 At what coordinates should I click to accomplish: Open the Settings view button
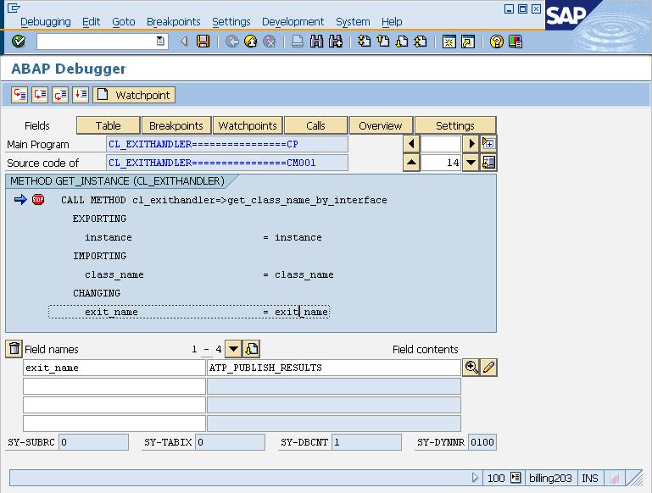(x=455, y=125)
